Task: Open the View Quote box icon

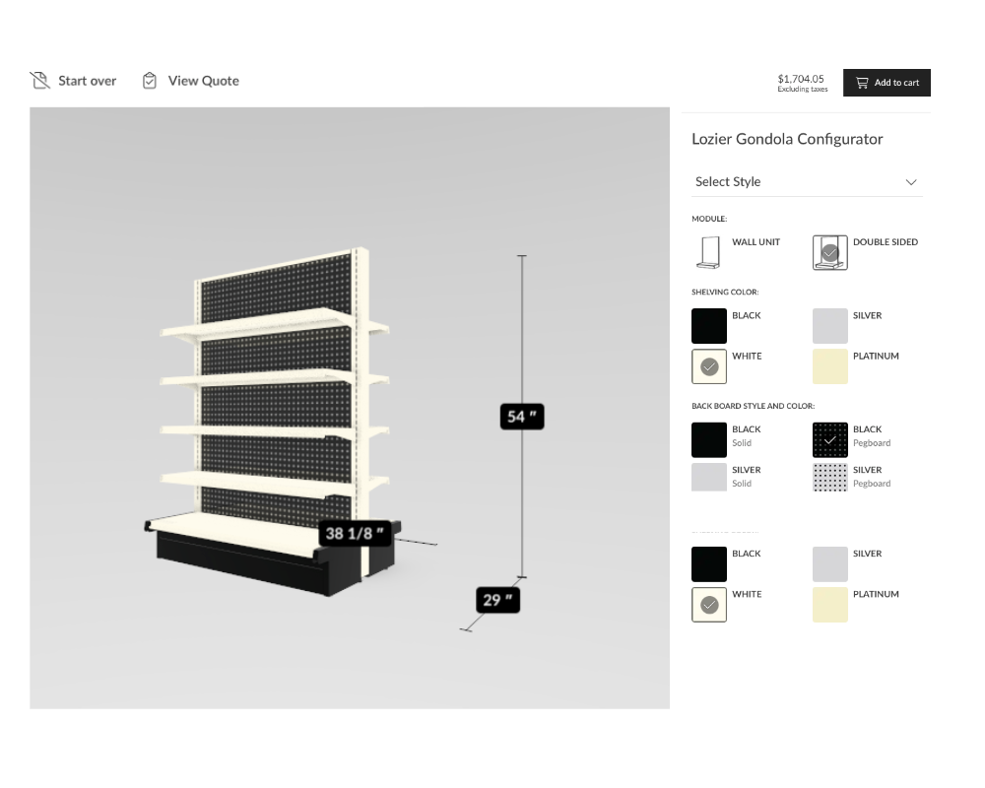Action: point(150,80)
